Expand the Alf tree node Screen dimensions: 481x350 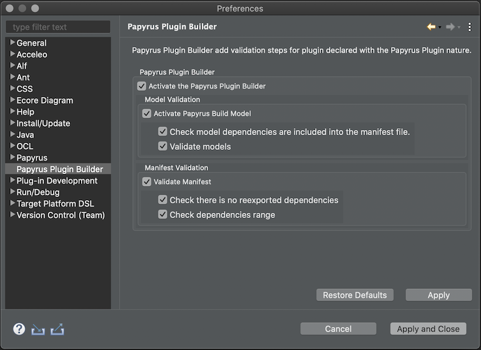coord(13,65)
